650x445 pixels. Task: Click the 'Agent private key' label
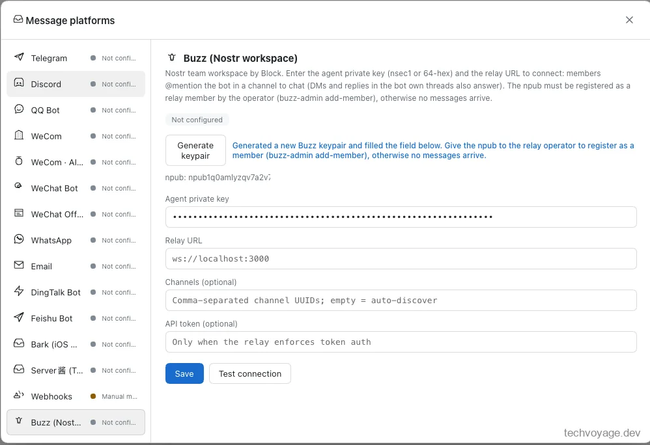(197, 198)
